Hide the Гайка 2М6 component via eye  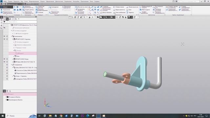click(4, 62)
